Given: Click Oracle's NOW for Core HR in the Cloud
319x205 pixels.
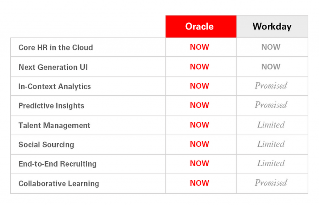Looking at the screenshot, I should (x=199, y=47).
